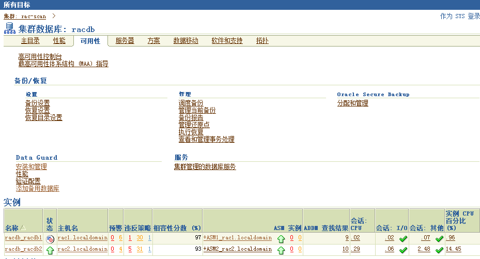The width and height of the screenshot is (480, 259).
Task: Open +ASM2_rac2.localdomain link
Action: pyautogui.click(x=238, y=249)
